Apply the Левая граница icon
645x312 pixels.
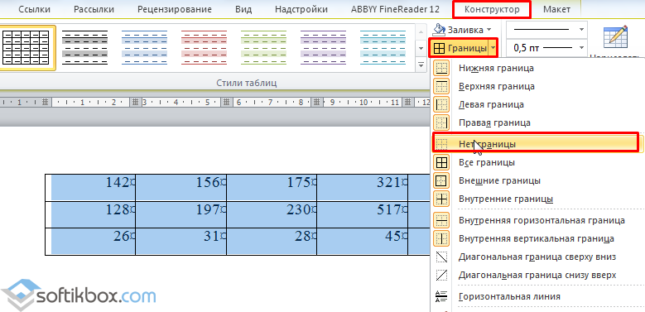(x=441, y=104)
